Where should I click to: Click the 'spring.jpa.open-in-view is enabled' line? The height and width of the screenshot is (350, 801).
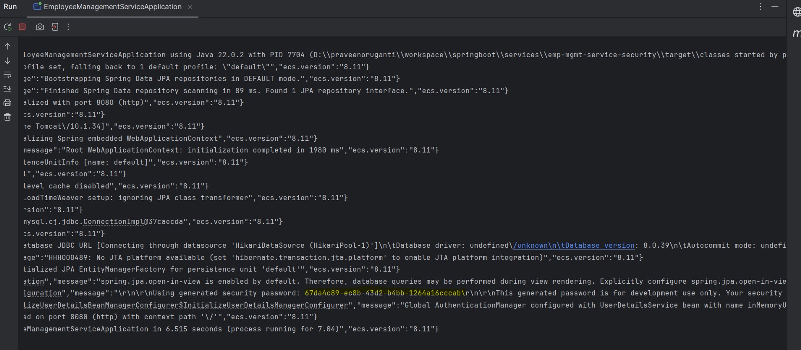405,282
